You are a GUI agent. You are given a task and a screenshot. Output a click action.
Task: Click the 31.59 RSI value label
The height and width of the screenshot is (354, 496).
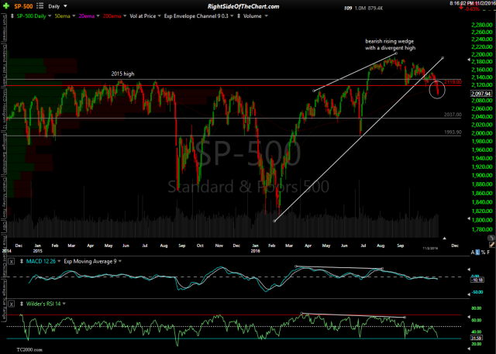[477, 339]
